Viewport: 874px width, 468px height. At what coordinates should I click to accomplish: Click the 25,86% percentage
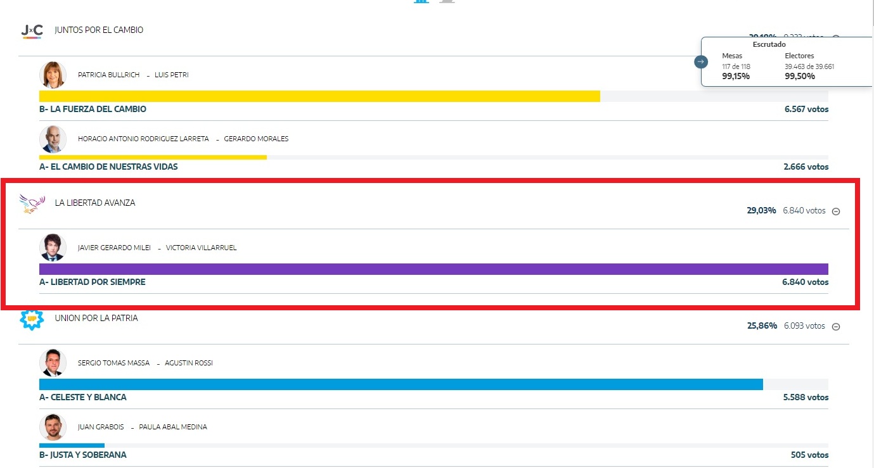(x=762, y=326)
